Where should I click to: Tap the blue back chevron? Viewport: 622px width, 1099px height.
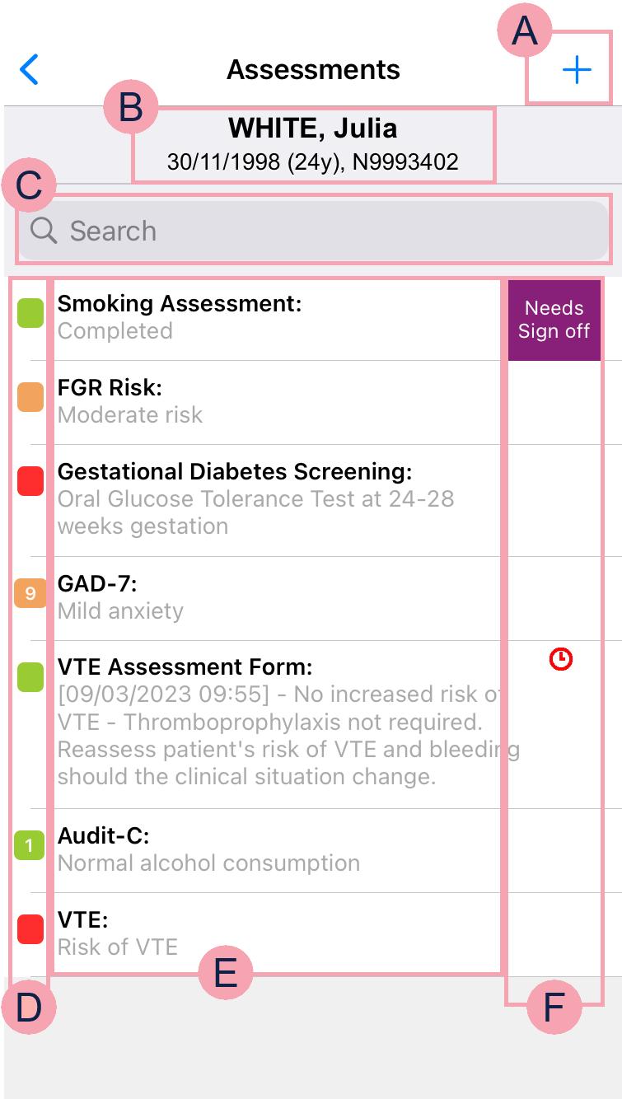[x=30, y=70]
